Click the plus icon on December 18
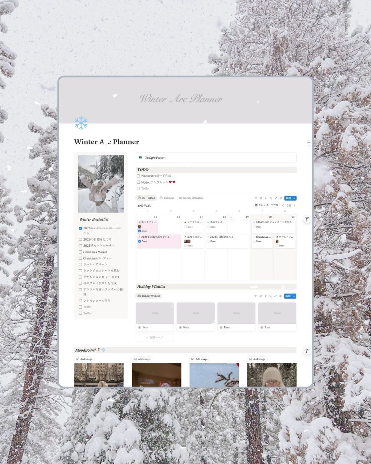The height and width of the screenshot is (464, 371). pos(231,217)
